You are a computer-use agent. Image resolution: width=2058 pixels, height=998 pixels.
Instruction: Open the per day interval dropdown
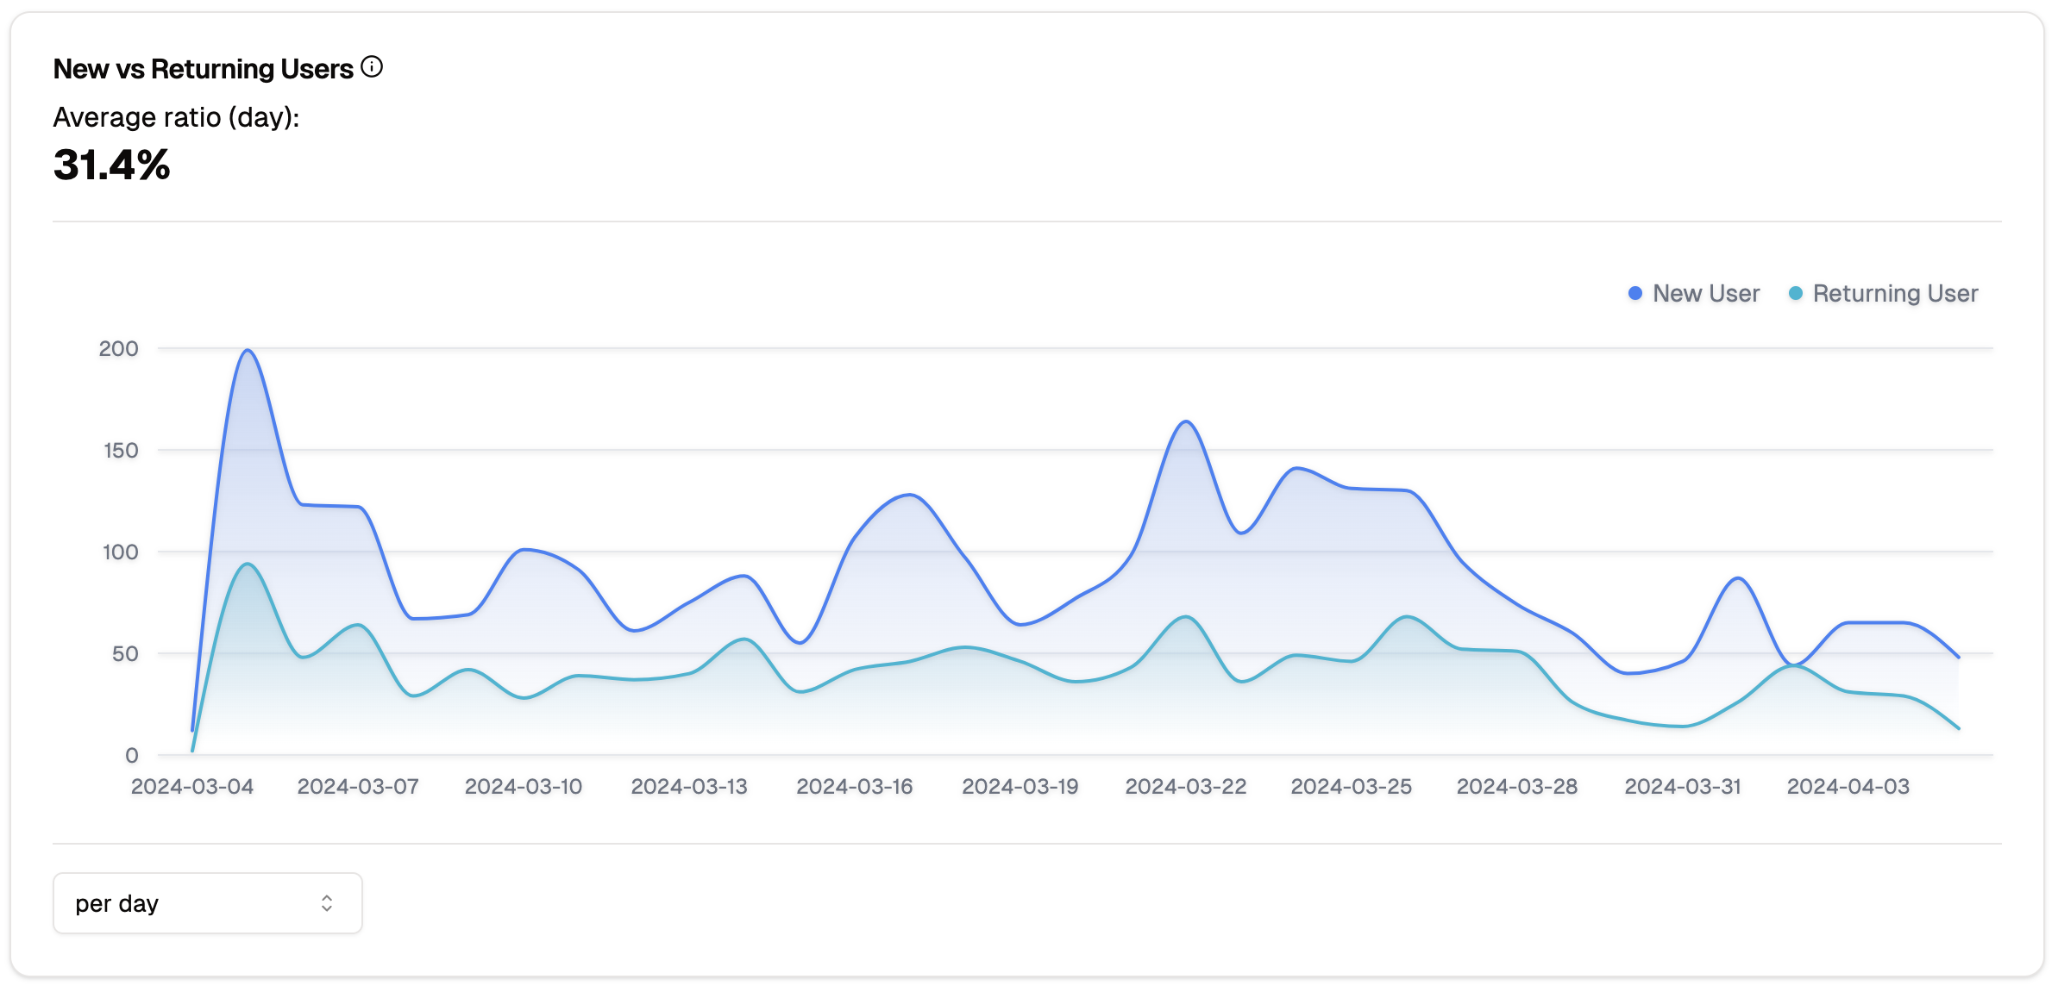click(208, 903)
